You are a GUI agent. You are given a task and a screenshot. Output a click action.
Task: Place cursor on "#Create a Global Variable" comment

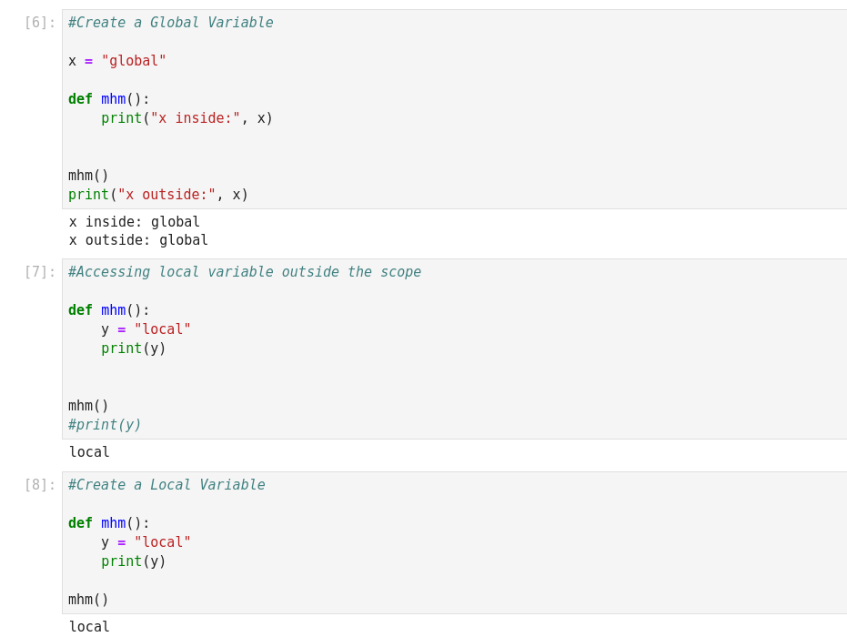pos(170,23)
